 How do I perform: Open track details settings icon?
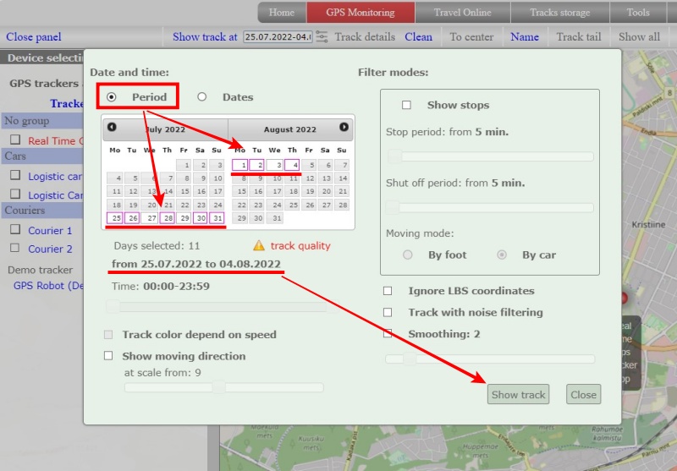(322, 37)
